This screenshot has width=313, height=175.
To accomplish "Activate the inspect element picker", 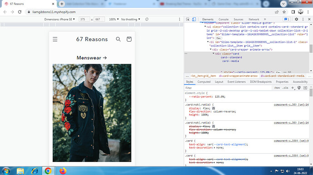I will [188, 19].
